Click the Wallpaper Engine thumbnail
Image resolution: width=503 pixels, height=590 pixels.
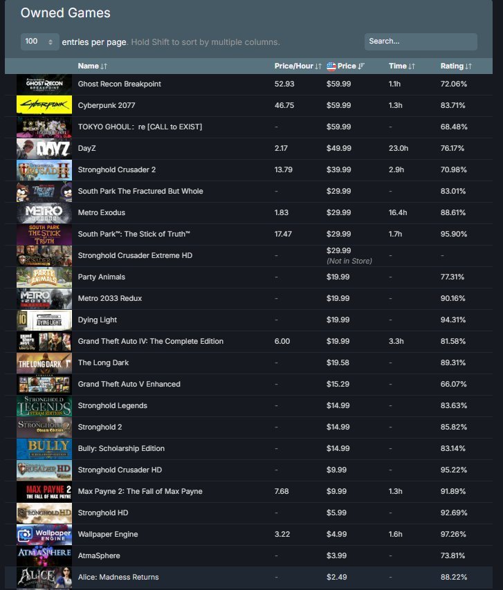(44, 534)
